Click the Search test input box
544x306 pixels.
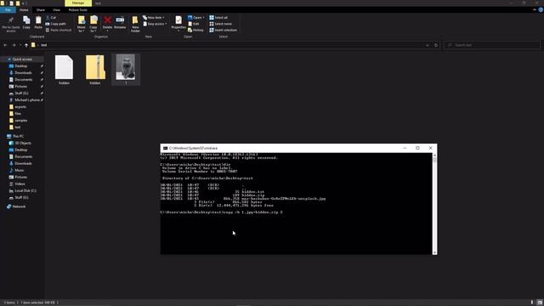point(492,45)
